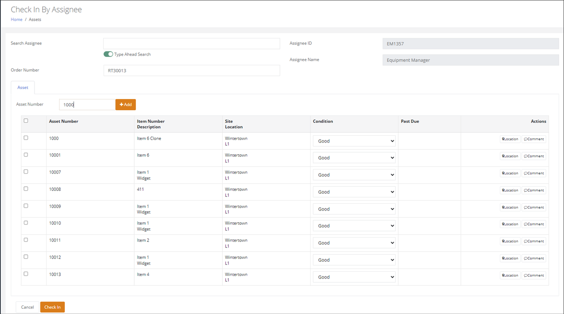Toggle Type Ahead Search switch

tap(108, 54)
